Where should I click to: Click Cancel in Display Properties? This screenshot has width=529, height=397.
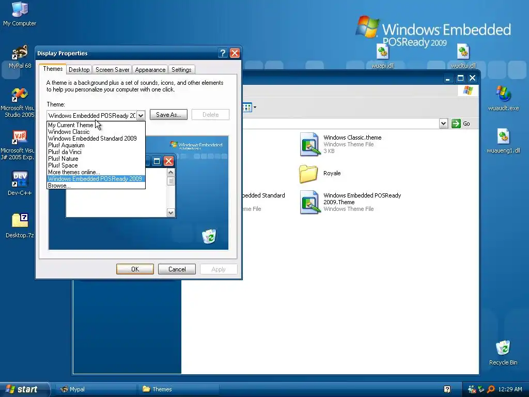177,269
